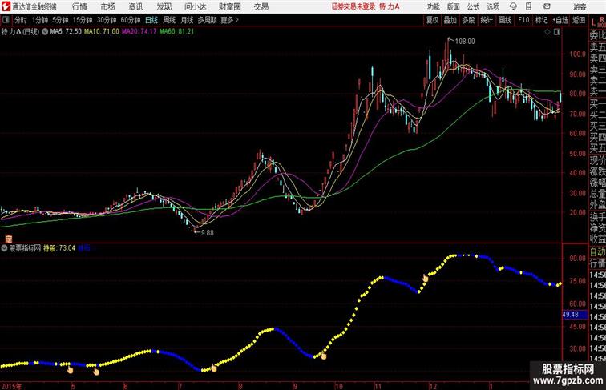
Task: Click the month 12 marker on the time axis
Action: (x=433, y=386)
